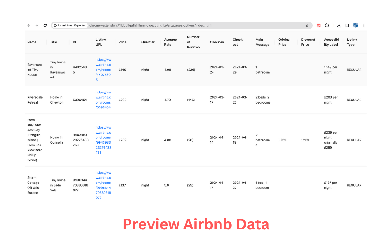Click the 4.79 average rate cell
Viewport: 392px width, 245px height.
pyautogui.click(x=168, y=100)
